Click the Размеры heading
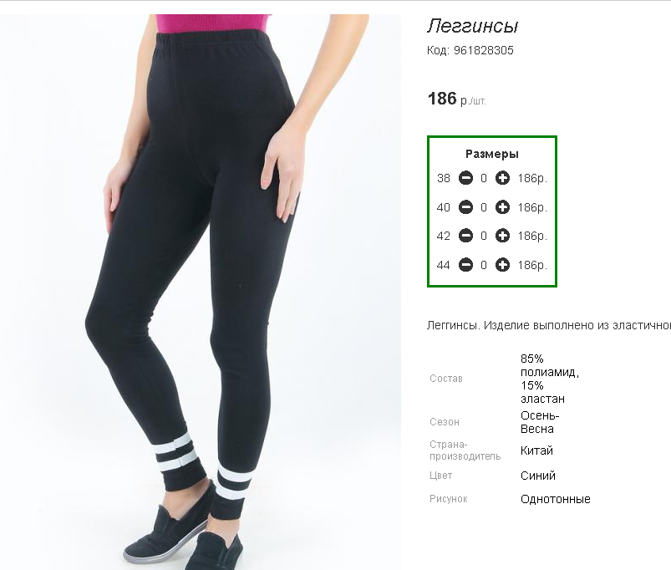This screenshot has width=671, height=570. pyautogui.click(x=492, y=154)
